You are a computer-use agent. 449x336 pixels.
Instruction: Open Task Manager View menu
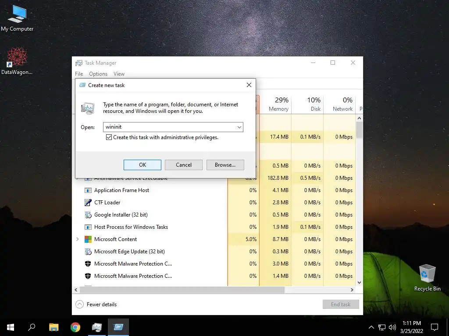click(x=119, y=74)
